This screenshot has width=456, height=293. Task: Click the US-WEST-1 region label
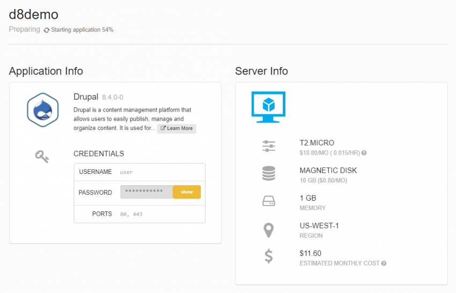(x=319, y=226)
